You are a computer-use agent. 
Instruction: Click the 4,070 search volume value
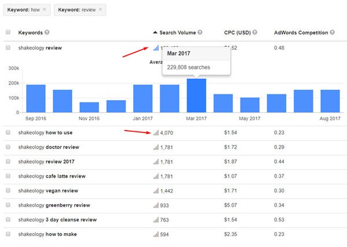pyautogui.click(x=167, y=133)
